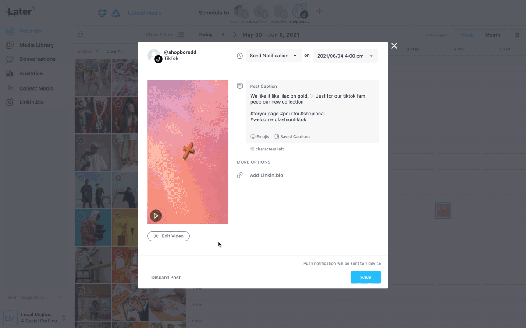Go to previous week with left chevron
This screenshot has height=328, width=526.
(223, 35)
